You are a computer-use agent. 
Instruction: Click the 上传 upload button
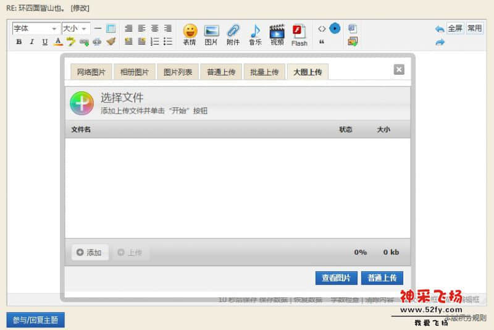tap(130, 252)
